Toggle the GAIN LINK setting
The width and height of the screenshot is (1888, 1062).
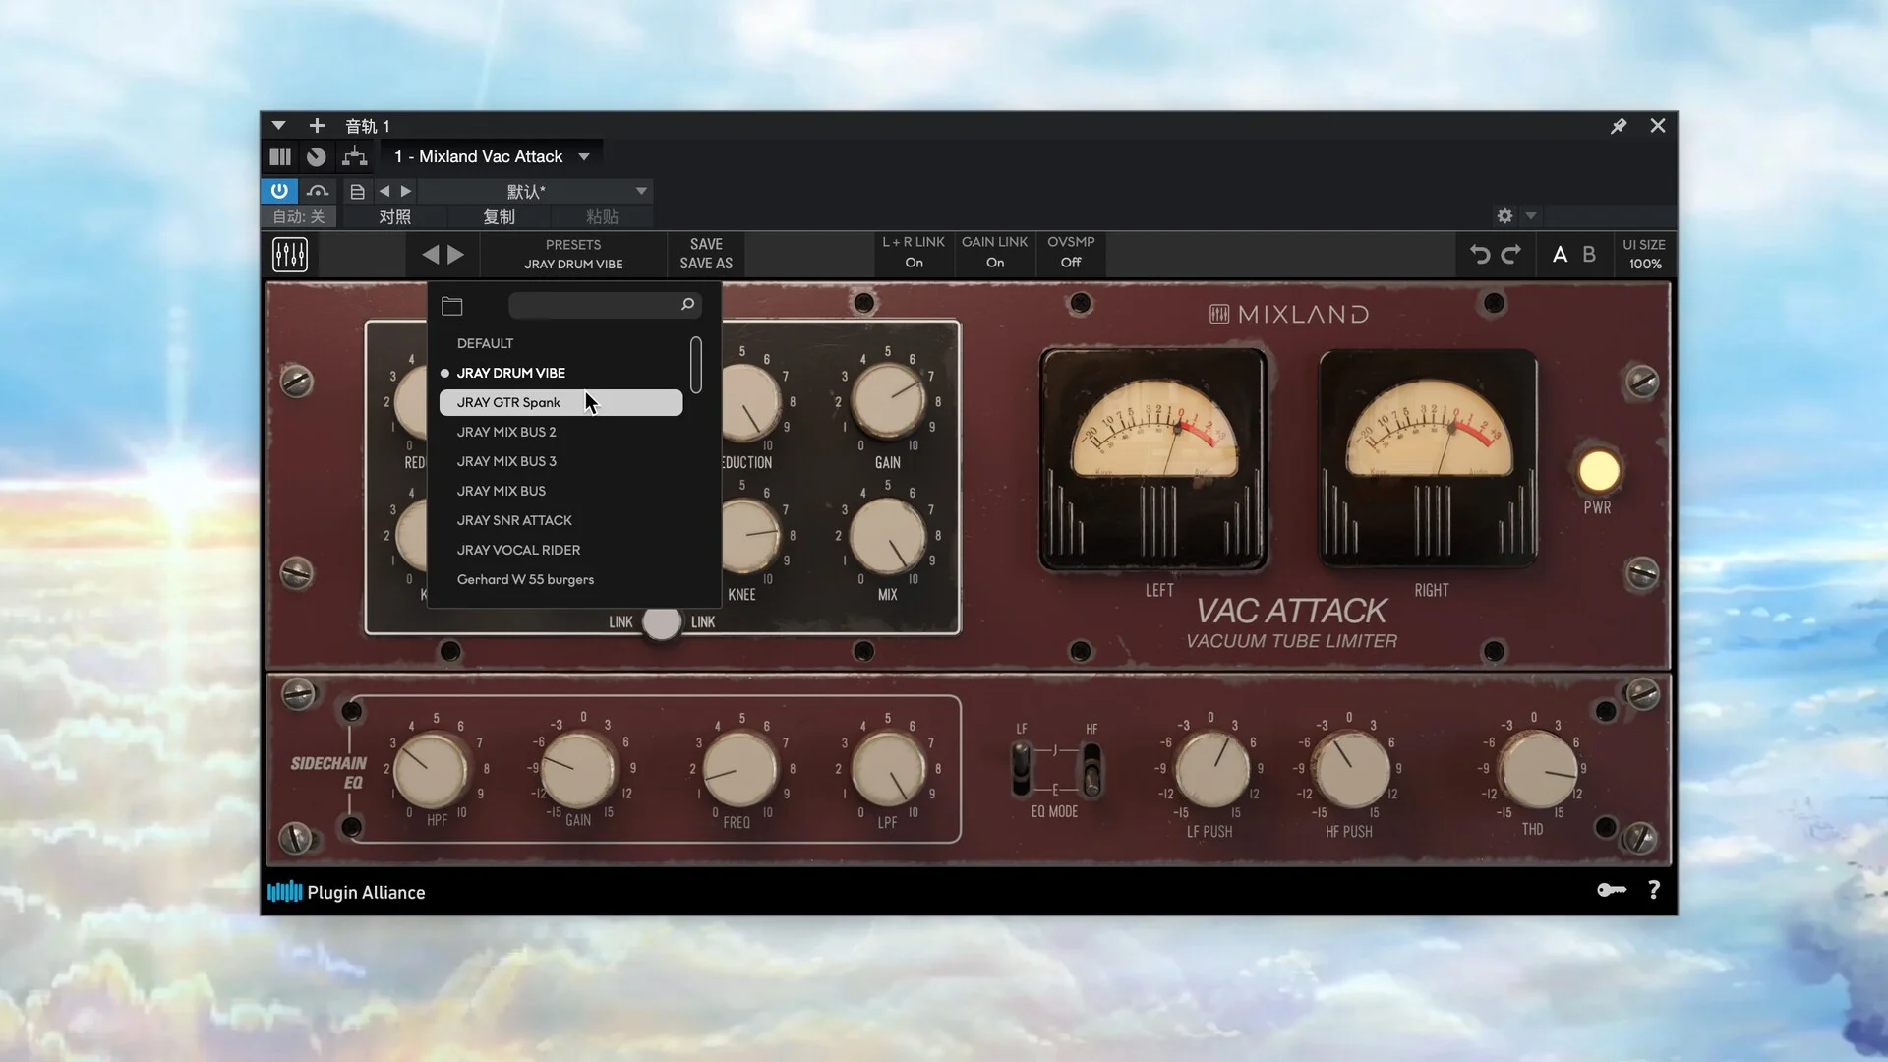click(x=994, y=253)
